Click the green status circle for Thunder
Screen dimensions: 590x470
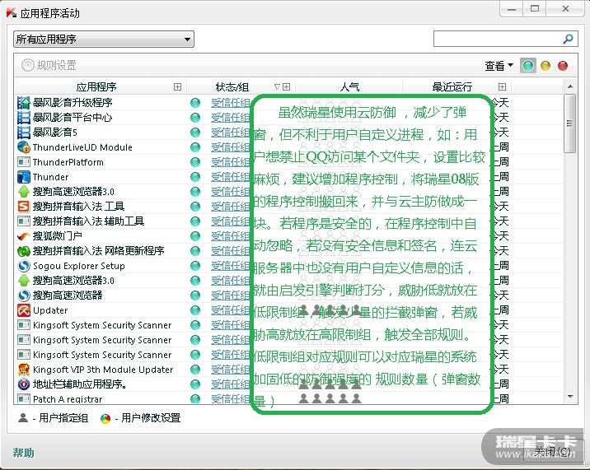pyautogui.click(x=195, y=177)
